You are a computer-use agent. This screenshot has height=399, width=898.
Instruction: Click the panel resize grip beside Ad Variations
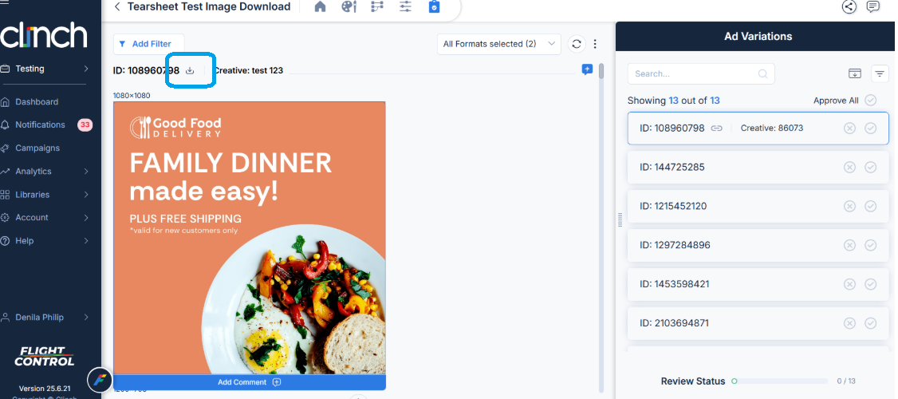pos(620,220)
